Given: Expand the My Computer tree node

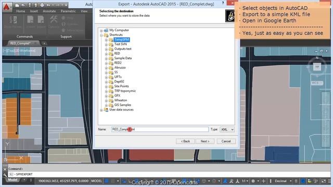Looking at the screenshot, I should click(x=101, y=31).
